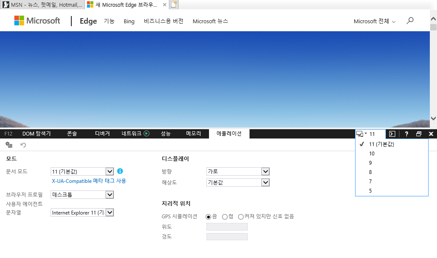Select the 켜져 있지만 신호 없음 radio option
Viewport: 437px width, 258px height.
[241, 217]
